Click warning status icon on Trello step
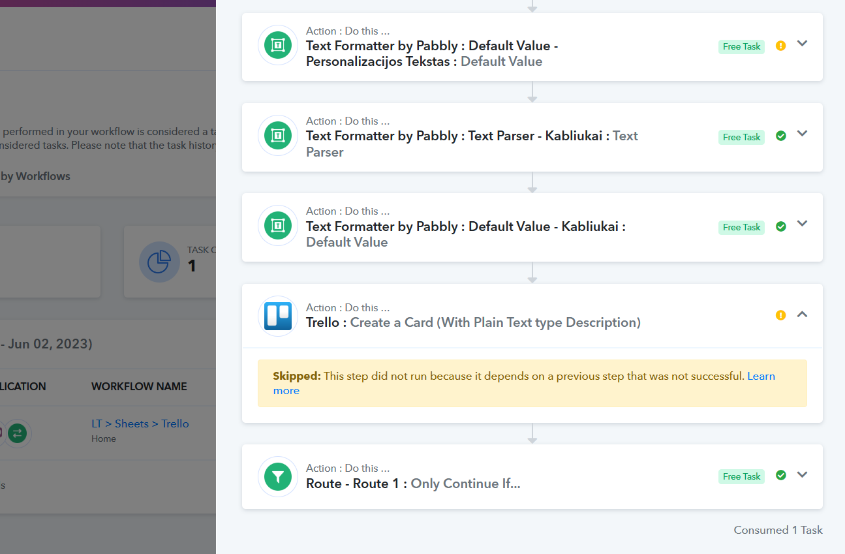This screenshot has width=845, height=554. point(781,315)
